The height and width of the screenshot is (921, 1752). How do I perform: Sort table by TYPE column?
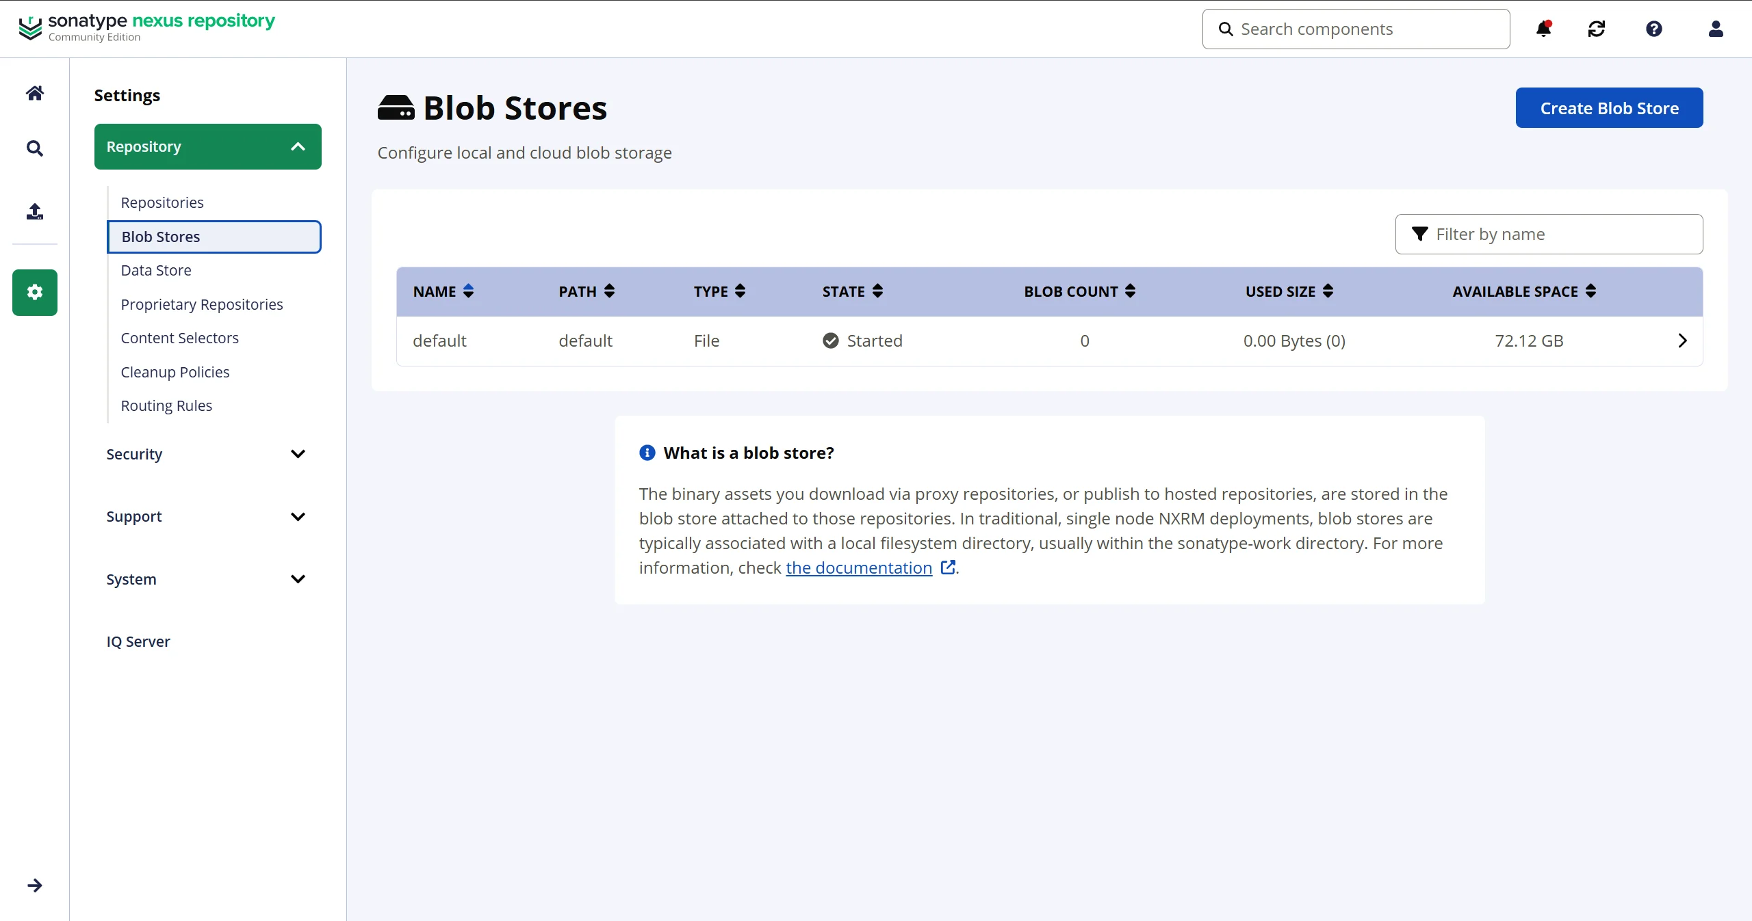(x=719, y=291)
